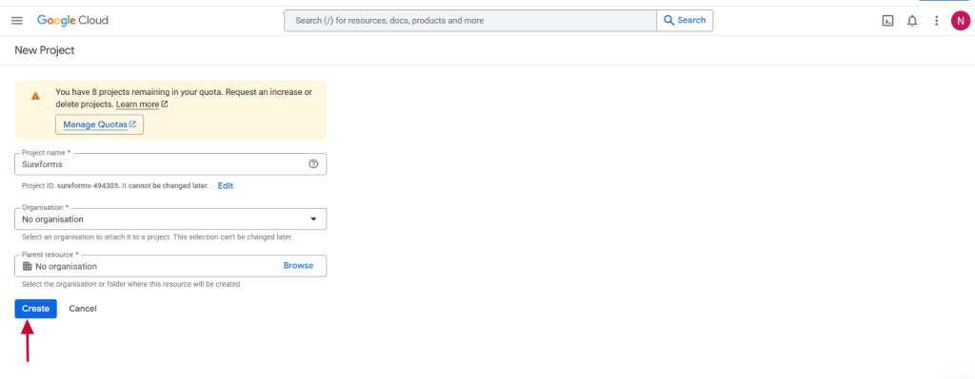
Task: Focus the resources search field
Action: pyautogui.click(x=470, y=21)
